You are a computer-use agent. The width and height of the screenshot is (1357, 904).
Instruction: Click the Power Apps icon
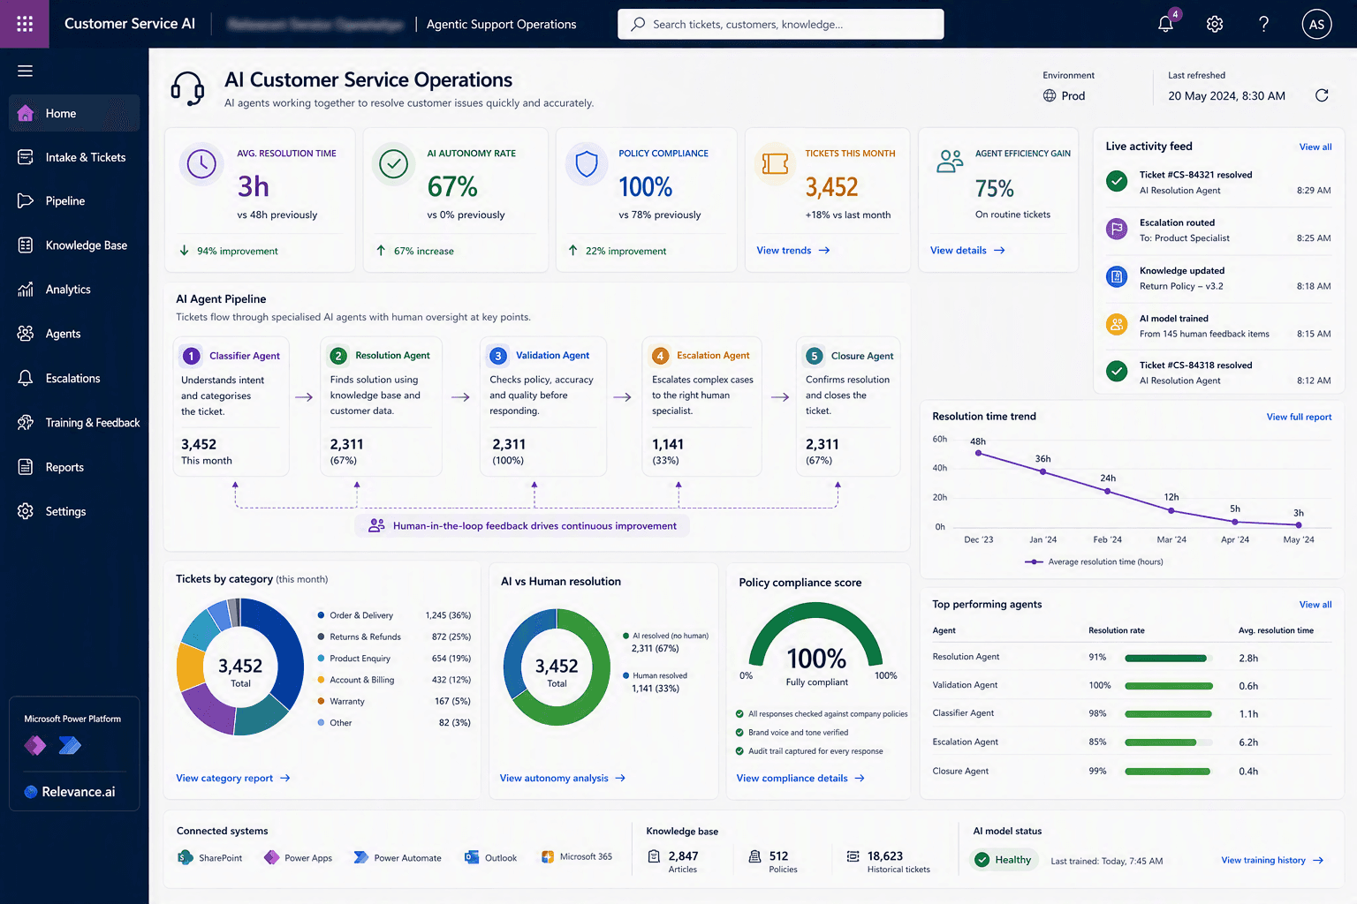click(271, 857)
